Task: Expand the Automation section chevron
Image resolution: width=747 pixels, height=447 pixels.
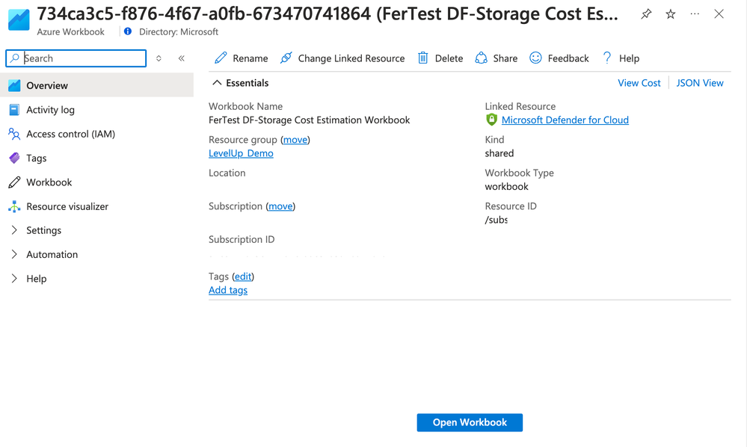Action: pyautogui.click(x=14, y=255)
